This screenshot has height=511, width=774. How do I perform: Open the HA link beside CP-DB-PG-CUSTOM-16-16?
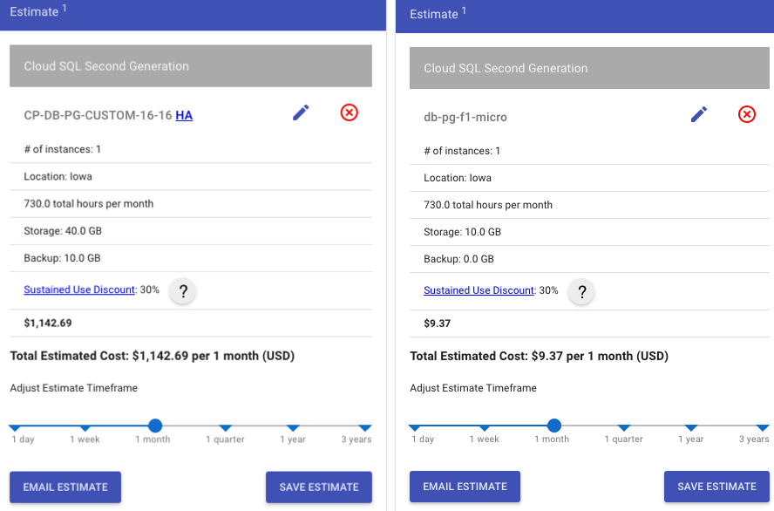(184, 115)
